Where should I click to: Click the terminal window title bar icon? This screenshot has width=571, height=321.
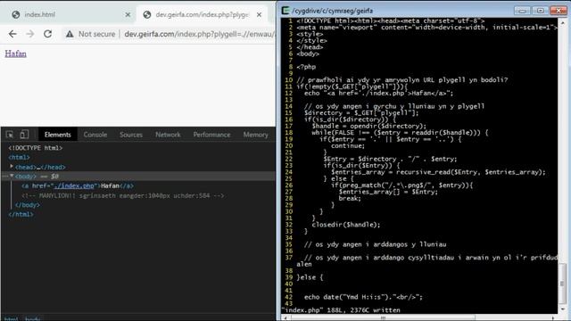(x=285, y=11)
